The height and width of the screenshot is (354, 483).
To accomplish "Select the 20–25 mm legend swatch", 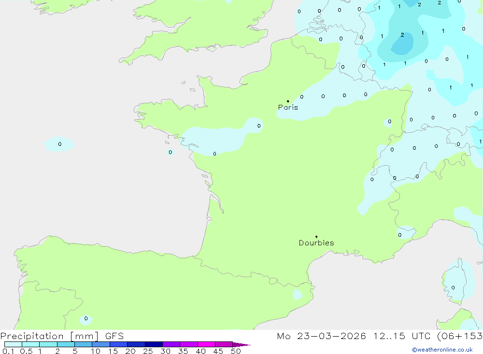I will [x=136, y=344].
